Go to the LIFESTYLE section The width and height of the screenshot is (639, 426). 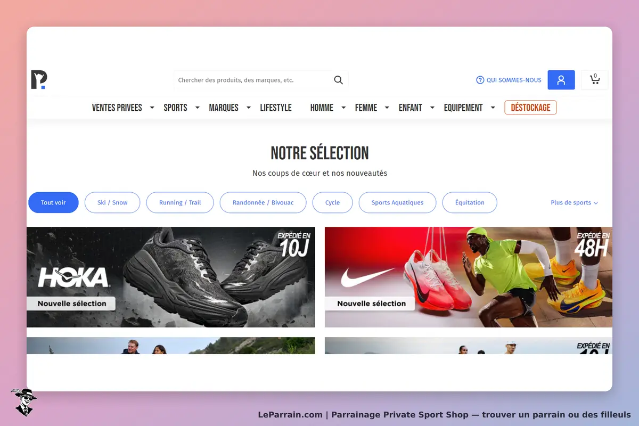coord(276,108)
